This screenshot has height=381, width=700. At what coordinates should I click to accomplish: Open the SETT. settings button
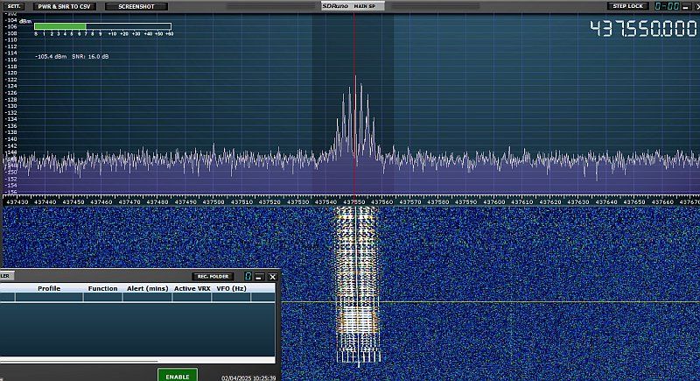click(x=14, y=6)
